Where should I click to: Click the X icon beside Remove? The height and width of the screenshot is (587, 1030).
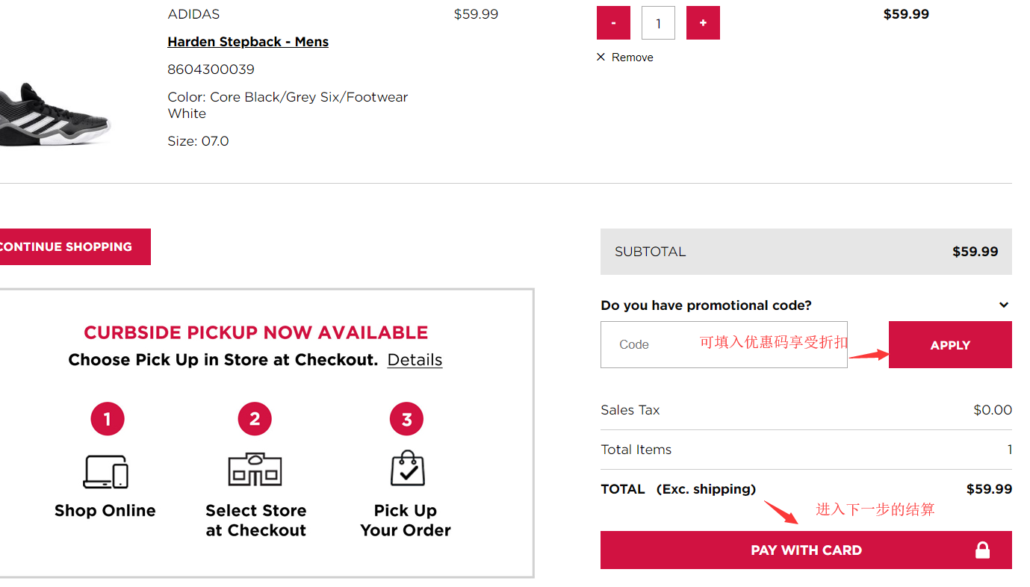601,58
